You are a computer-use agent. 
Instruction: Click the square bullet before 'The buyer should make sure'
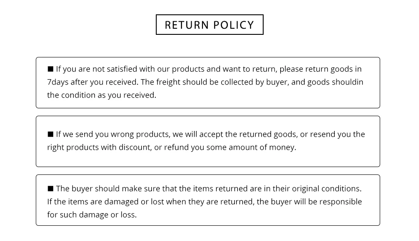(x=50, y=189)
